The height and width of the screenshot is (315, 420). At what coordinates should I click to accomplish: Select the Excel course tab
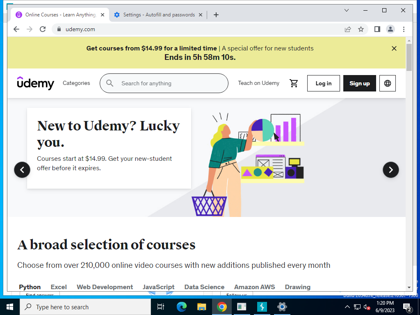click(x=59, y=287)
